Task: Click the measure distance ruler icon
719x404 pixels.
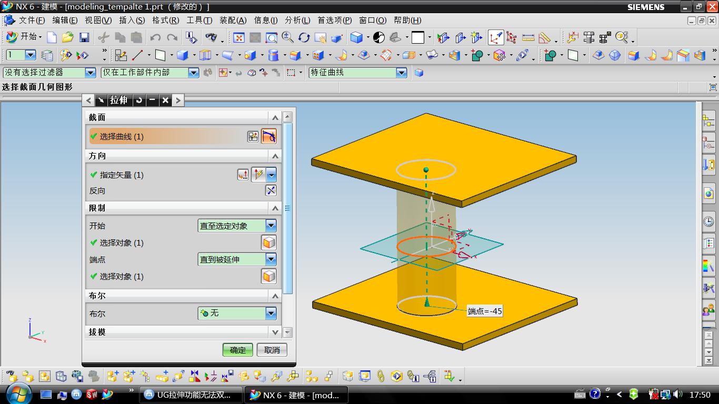Action: tap(528, 37)
